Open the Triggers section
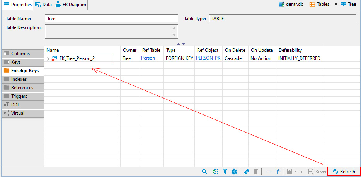The image size is (361, 177). pos(23,96)
